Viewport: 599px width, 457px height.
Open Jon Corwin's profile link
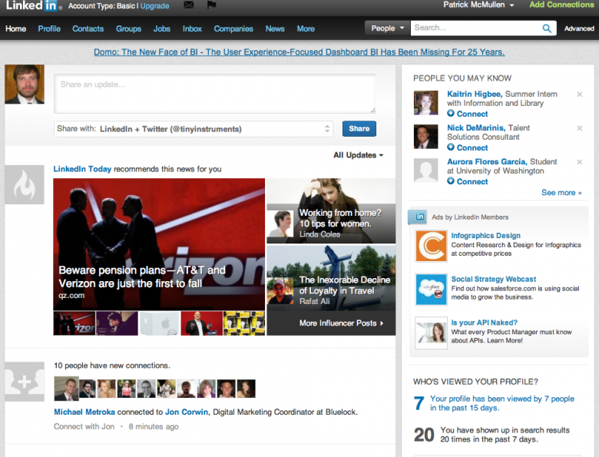click(187, 412)
